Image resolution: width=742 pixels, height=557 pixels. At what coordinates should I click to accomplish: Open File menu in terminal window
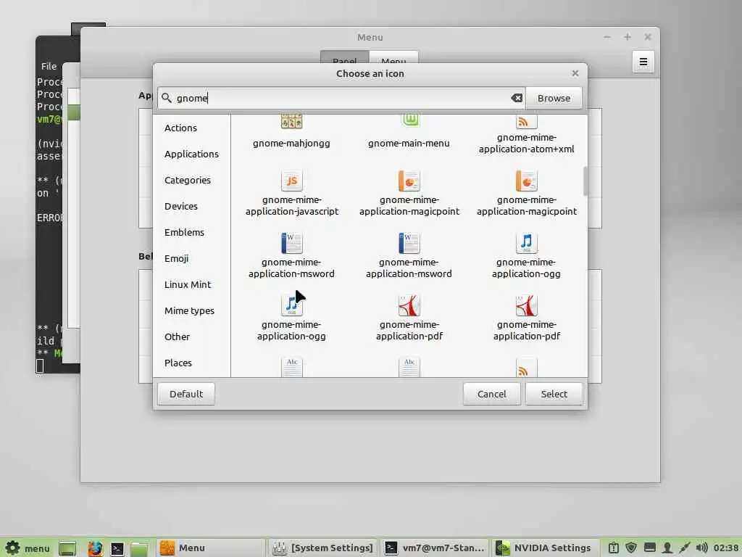click(x=49, y=66)
